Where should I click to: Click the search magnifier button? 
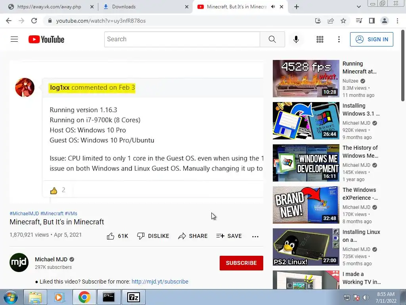272,39
